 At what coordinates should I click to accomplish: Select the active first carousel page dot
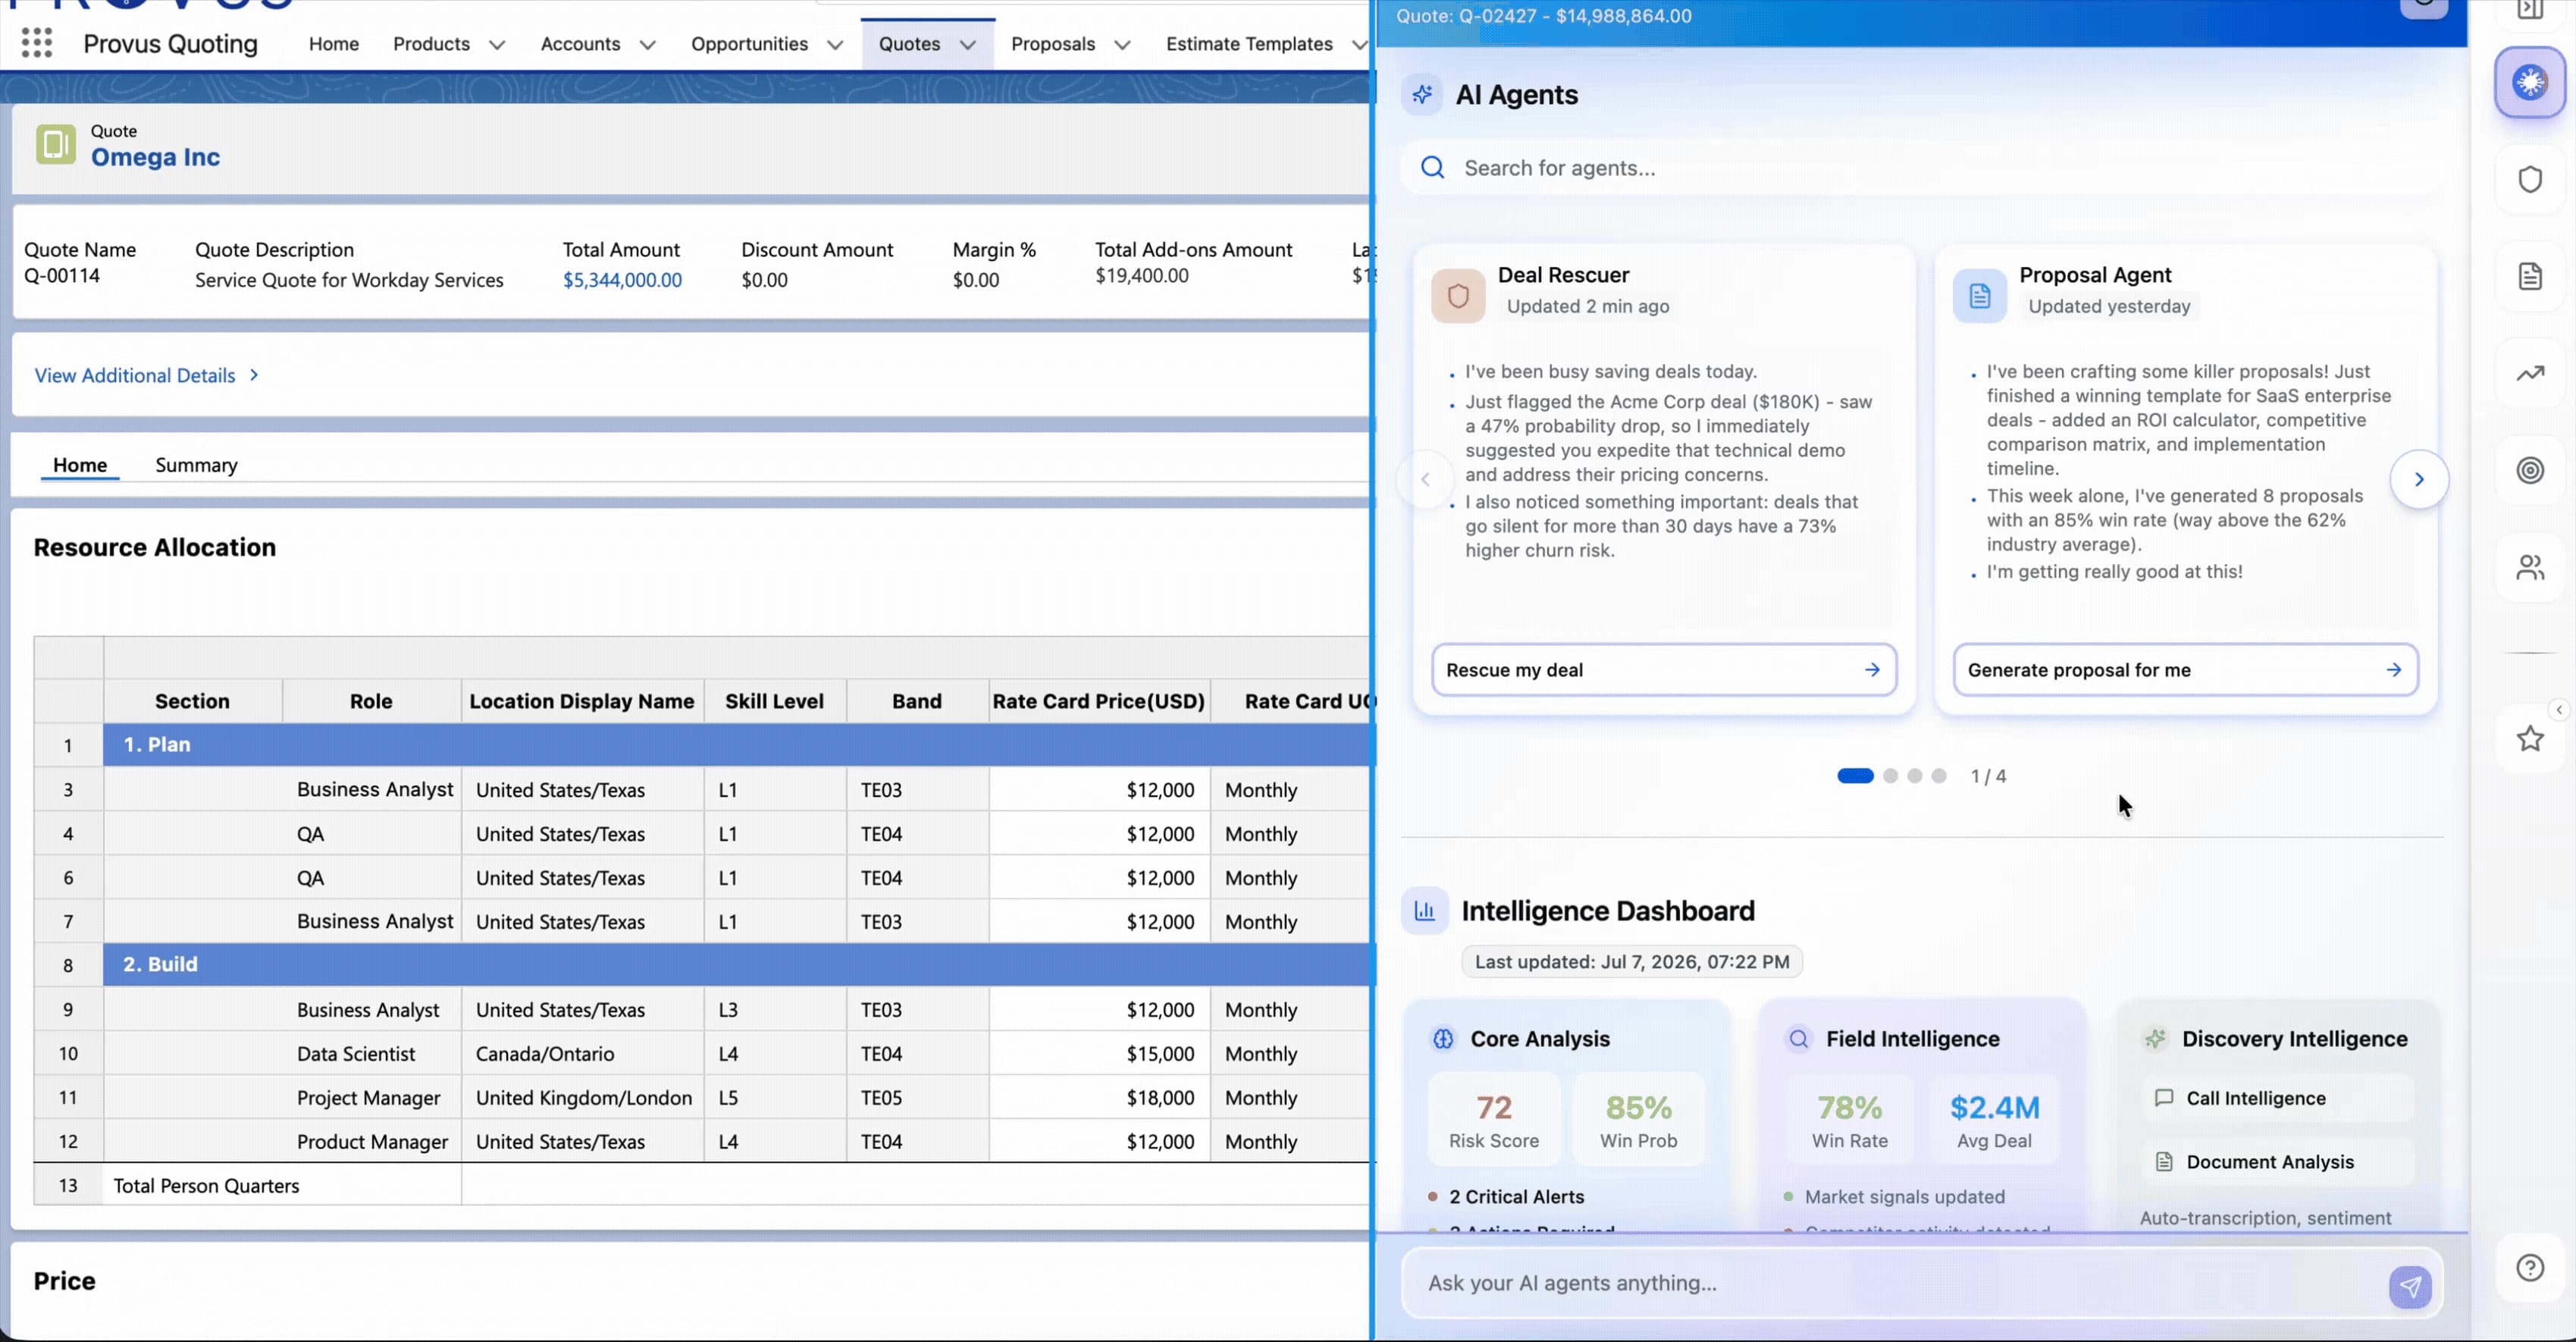click(1855, 776)
